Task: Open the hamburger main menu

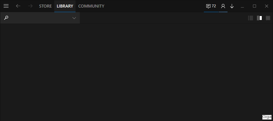Action: (6, 6)
